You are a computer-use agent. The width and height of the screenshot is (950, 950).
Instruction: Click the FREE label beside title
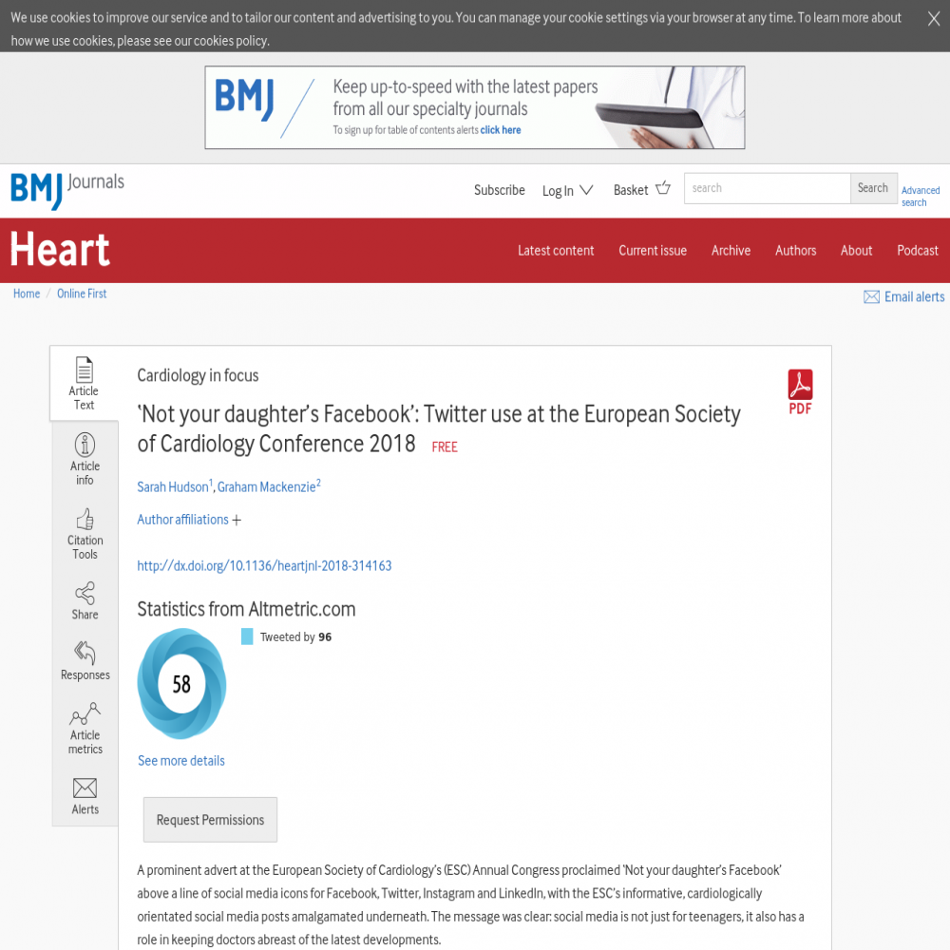point(444,447)
